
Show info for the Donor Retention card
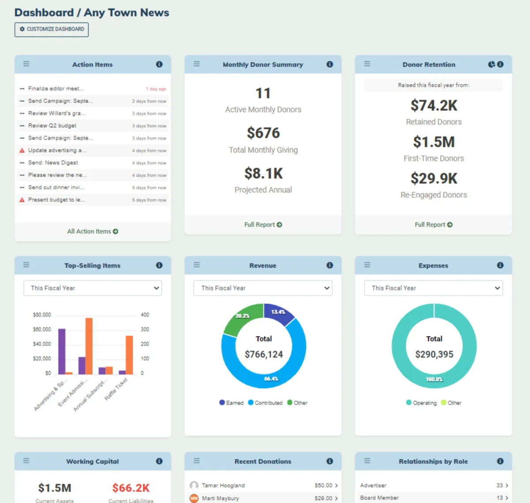coord(500,64)
